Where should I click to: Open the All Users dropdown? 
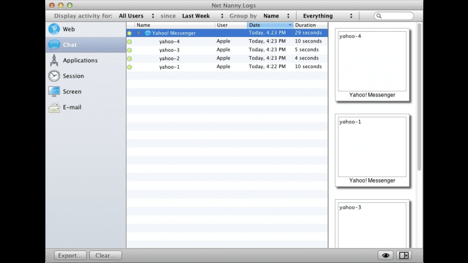click(137, 16)
